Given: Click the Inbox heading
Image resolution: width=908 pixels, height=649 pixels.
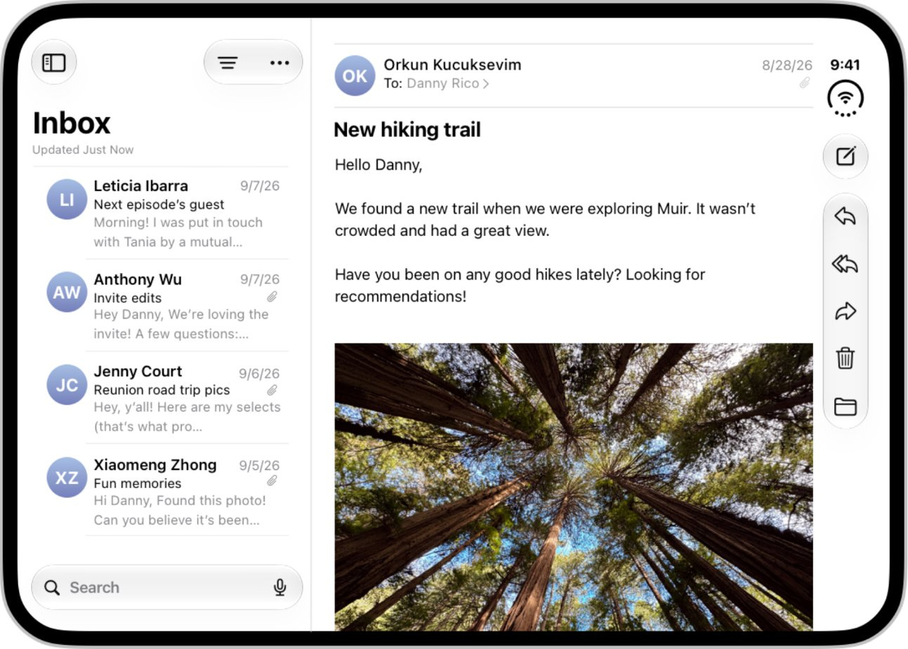Looking at the screenshot, I should [72, 123].
